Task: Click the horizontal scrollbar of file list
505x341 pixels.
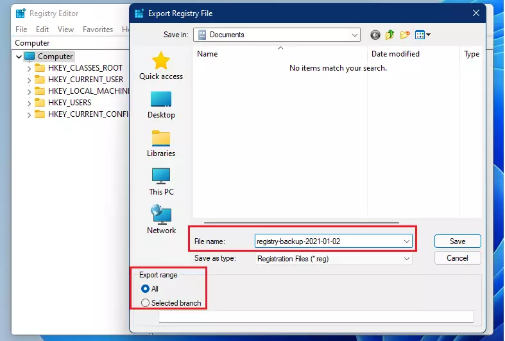Action: pyautogui.click(x=302, y=222)
